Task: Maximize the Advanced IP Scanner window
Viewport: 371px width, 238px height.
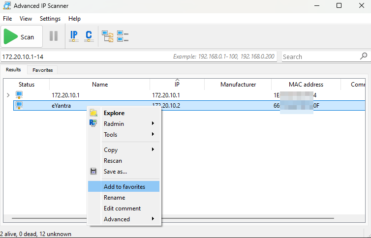Action: click(339, 6)
